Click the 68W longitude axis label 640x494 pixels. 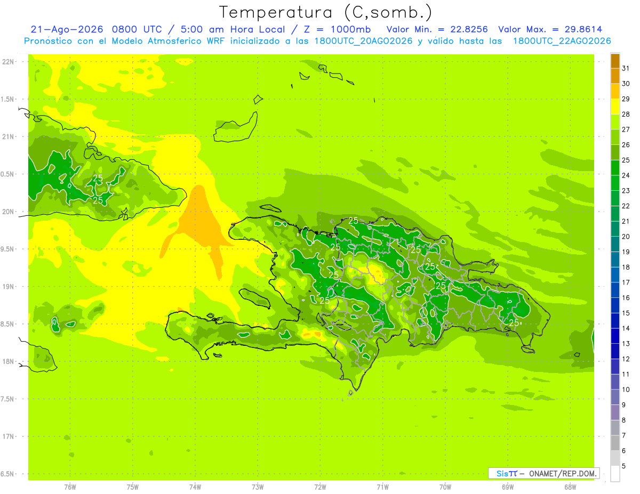pyautogui.click(x=570, y=487)
